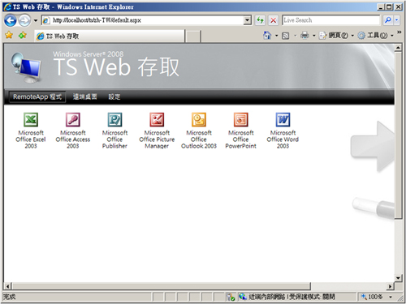Launch Microsoft Office Word 2003 icon

tap(283, 120)
